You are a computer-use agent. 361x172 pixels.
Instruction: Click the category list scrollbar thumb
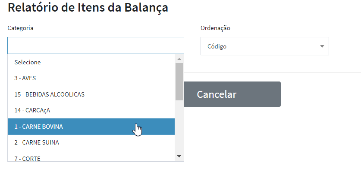coord(179,81)
